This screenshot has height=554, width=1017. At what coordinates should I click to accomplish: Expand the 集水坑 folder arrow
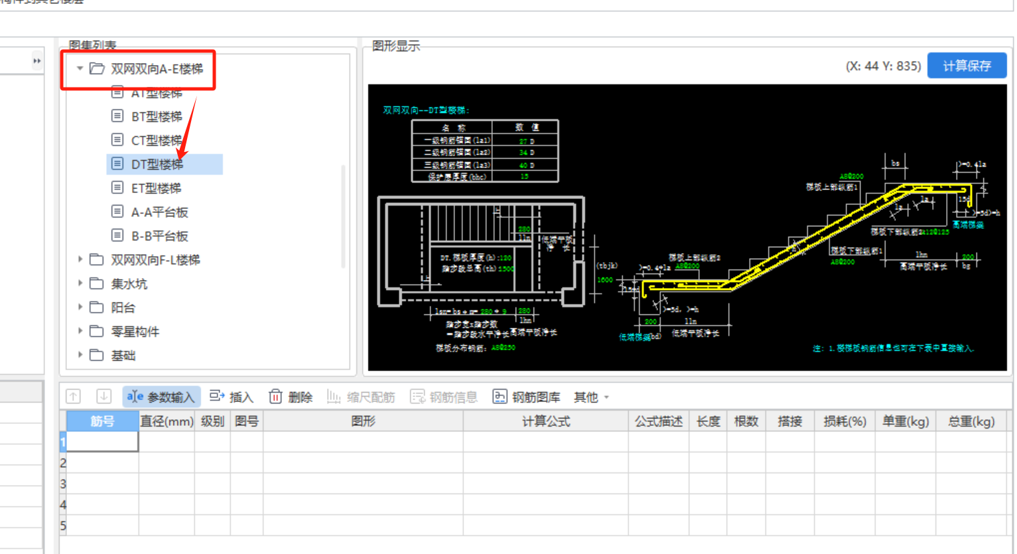coord(80,283)
